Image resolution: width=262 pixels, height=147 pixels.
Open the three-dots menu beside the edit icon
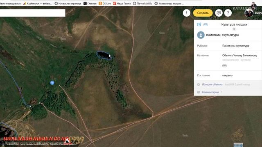click(x=206, y=24)
